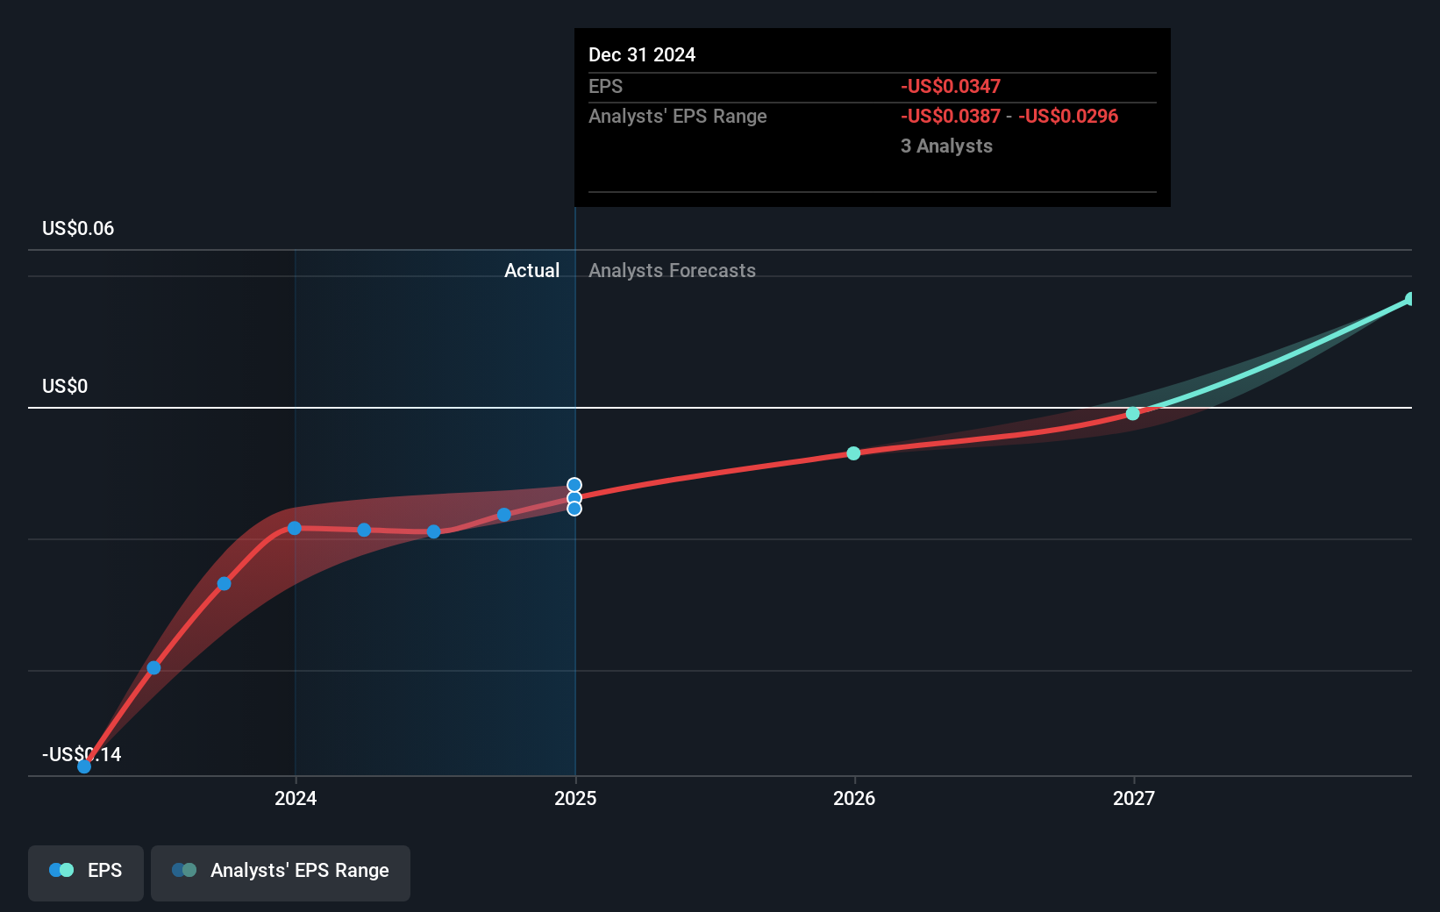
Task: Select the mid-2023 EPS data point
Action: coord(153,668)
